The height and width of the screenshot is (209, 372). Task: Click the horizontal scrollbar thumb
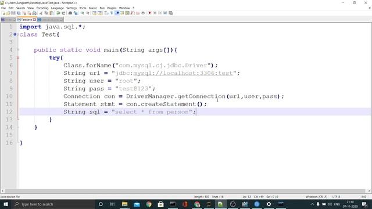point(185,191)
